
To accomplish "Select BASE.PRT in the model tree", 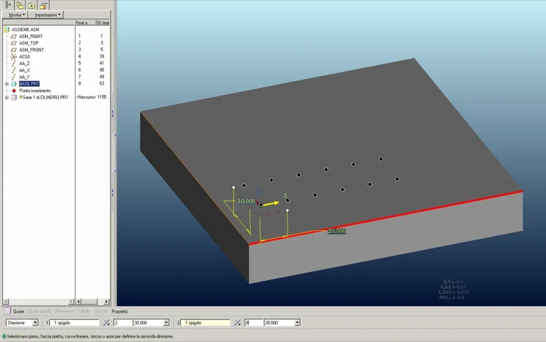I will click(29, 84).
